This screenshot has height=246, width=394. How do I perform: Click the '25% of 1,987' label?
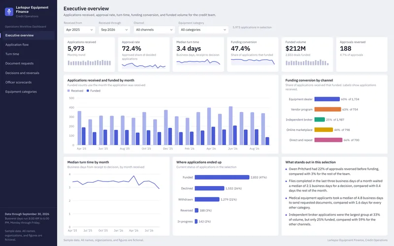coord(335,120)
